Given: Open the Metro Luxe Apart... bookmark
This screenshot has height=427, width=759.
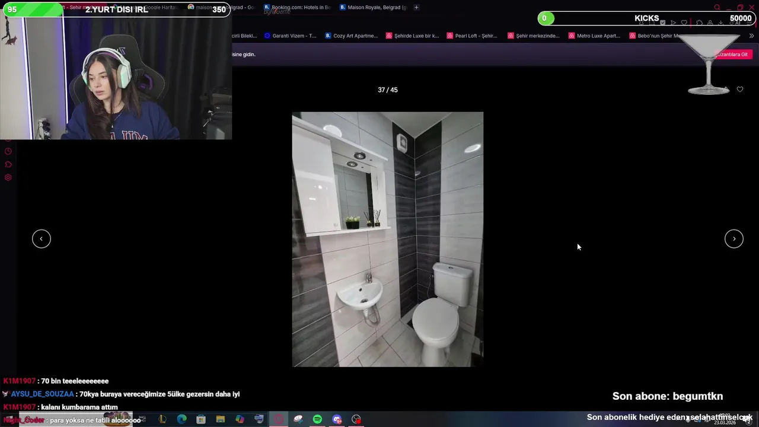Looking at the screenshot, I should (594, 36).
